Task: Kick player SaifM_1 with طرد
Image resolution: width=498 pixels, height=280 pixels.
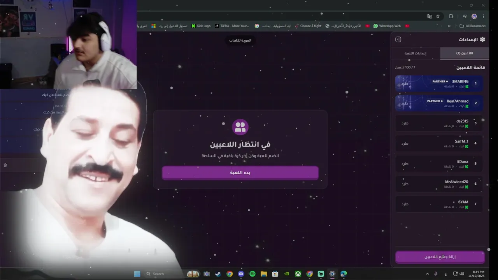Action: (x=405, y=143)
